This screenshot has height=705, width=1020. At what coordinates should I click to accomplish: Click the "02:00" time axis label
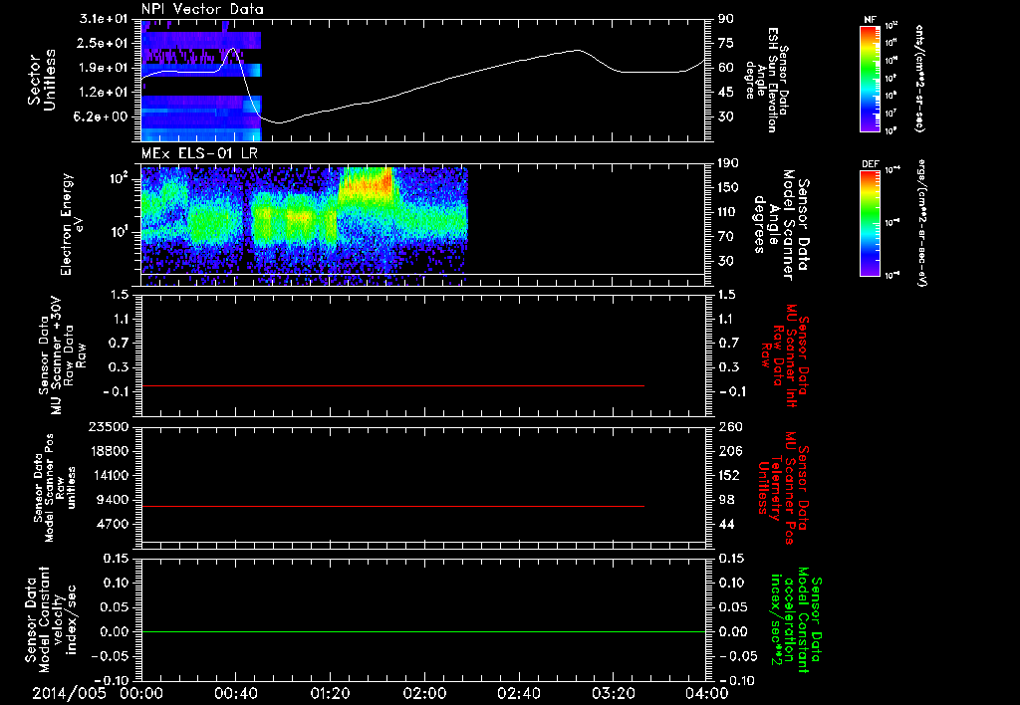(424, 693)
